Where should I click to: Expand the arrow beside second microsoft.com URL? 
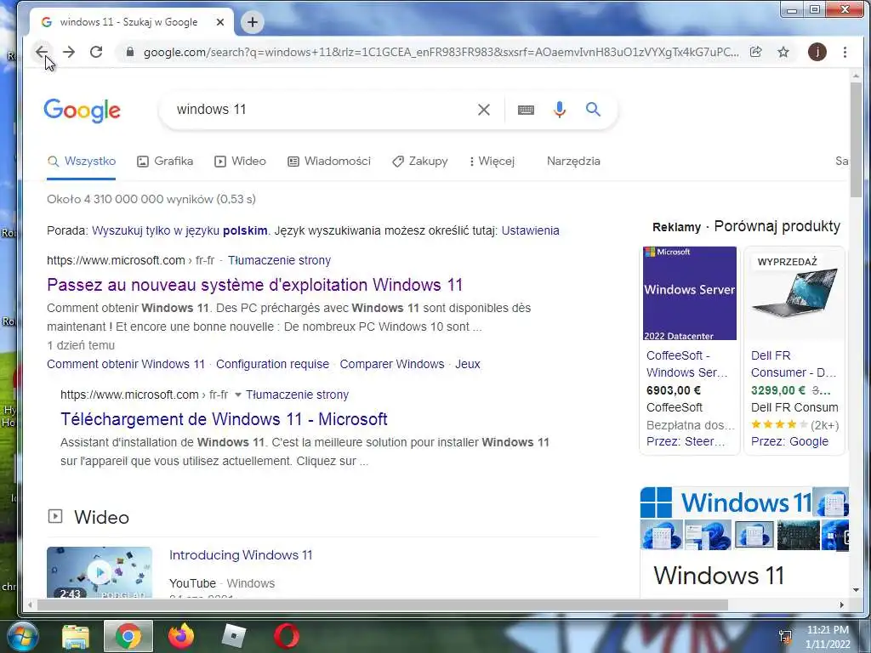(238, 395)
